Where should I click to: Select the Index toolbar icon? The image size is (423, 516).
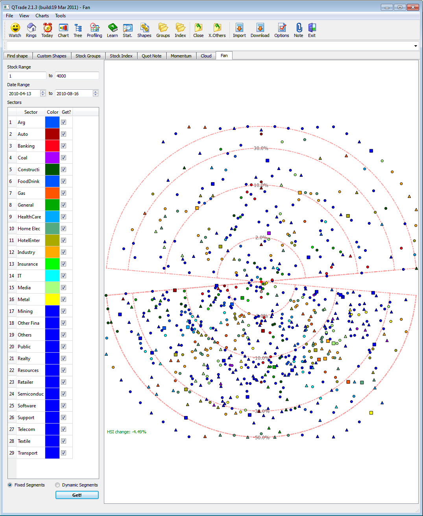click(180, 30)
